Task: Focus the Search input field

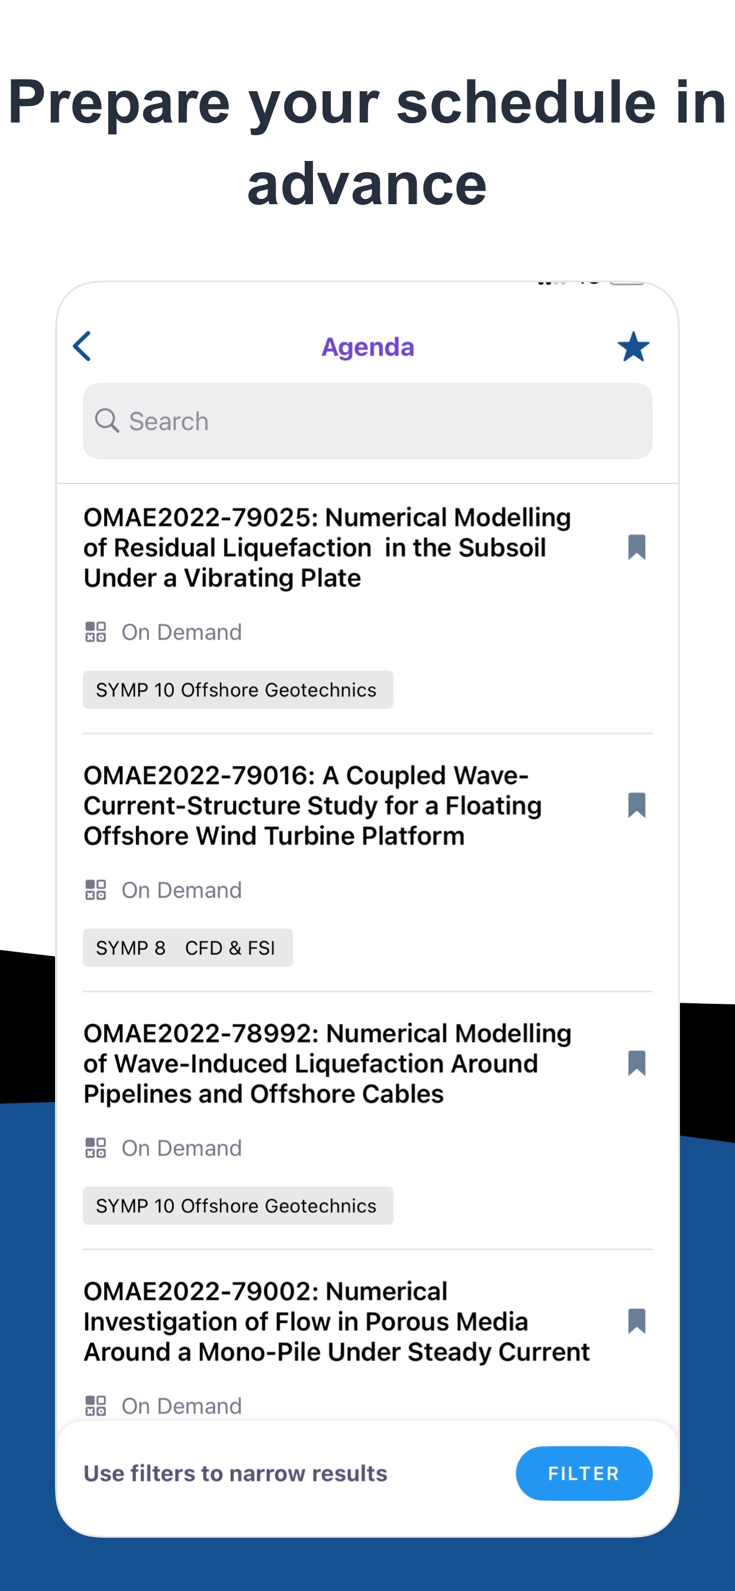Action: 367,421
